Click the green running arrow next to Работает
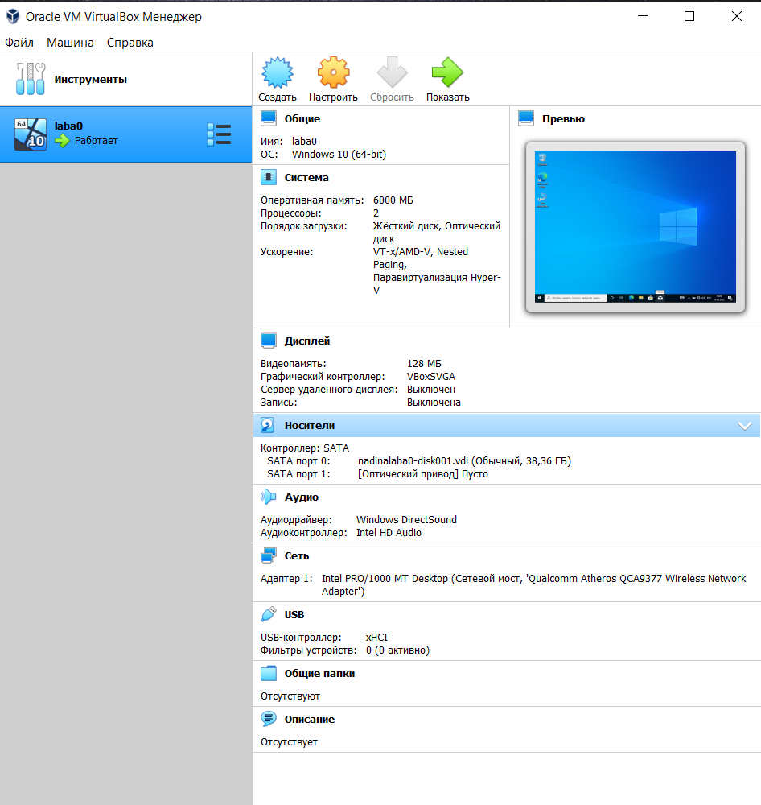 (x=62, y=141)
